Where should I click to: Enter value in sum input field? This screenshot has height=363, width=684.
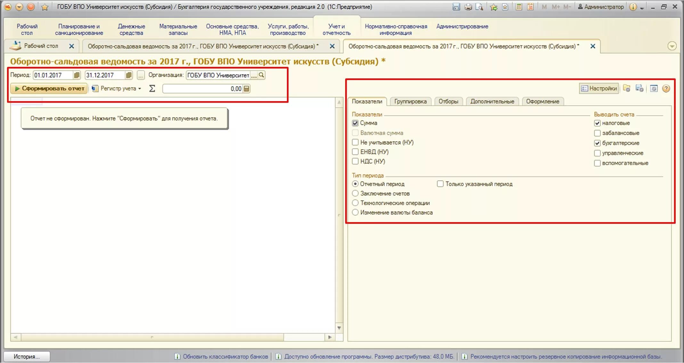coord(204,89)
